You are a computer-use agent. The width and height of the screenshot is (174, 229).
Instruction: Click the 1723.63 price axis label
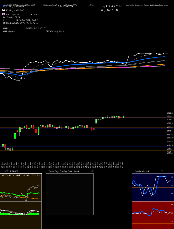[171, 142]
